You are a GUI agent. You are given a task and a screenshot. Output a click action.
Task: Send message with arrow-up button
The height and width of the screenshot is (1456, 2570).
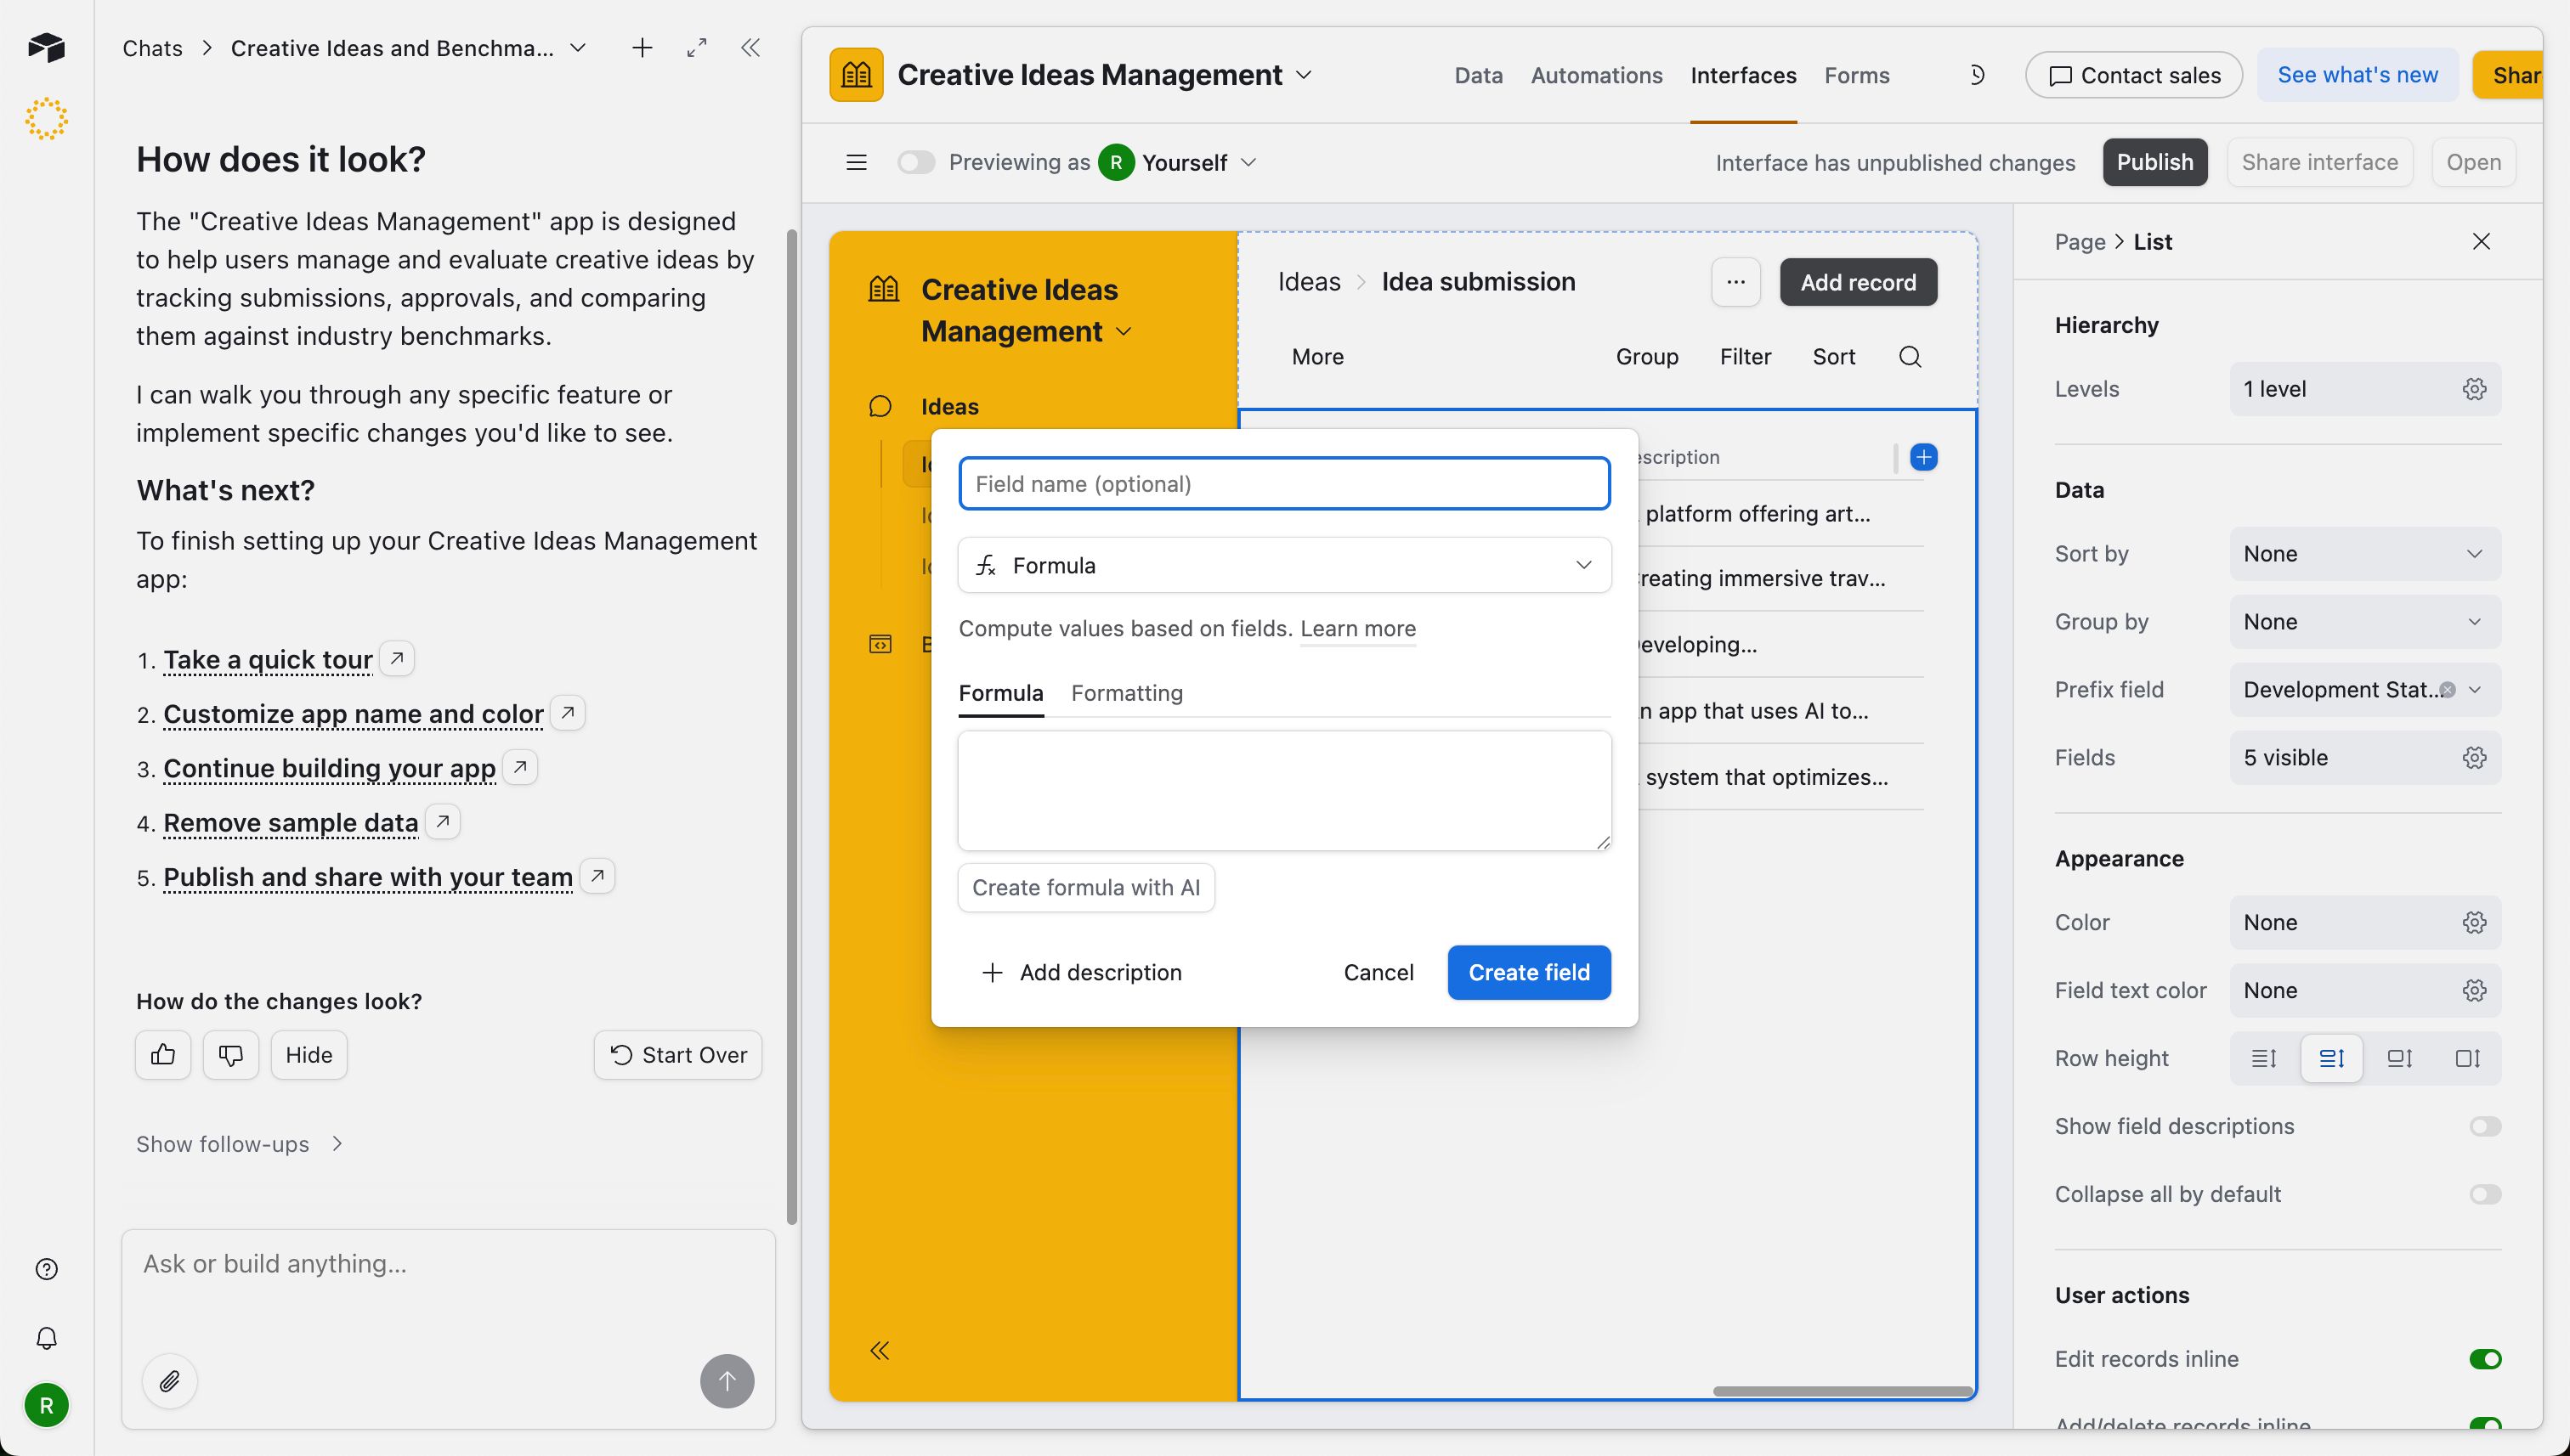click(727, 1381)
